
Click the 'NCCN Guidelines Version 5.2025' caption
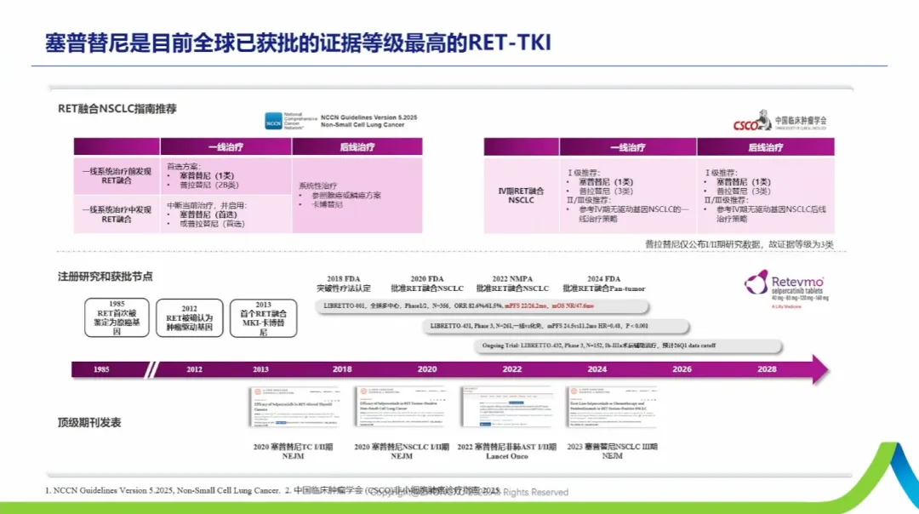368,121
